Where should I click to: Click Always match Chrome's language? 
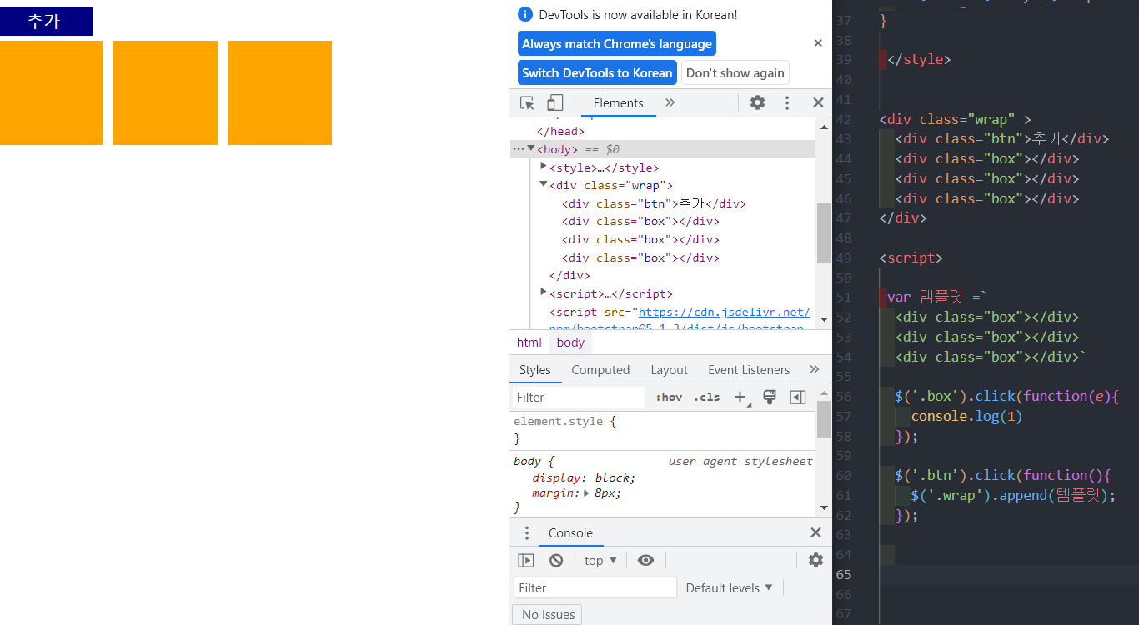coord(617,44)
